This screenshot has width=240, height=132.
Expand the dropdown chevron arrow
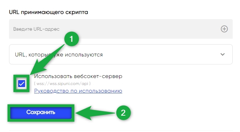coord(223,54)
